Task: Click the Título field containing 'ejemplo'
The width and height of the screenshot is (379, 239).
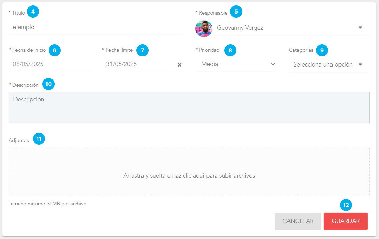Action: point(96,27)
